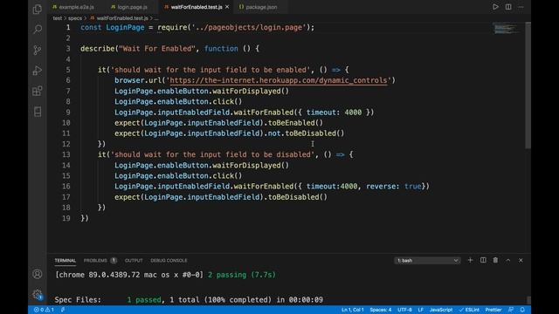Click 'describe' on line 3

click(x=97, y=49)
